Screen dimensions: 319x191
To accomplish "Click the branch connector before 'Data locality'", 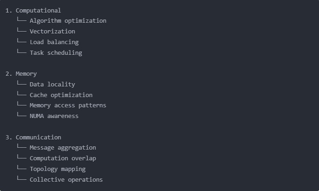I will coord(21,83).
